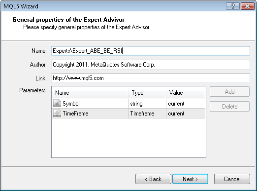The height and width of the screenshot is (191, 257).
Task: Click the TimeFrame parameter icon
Action: pos(57,114)
